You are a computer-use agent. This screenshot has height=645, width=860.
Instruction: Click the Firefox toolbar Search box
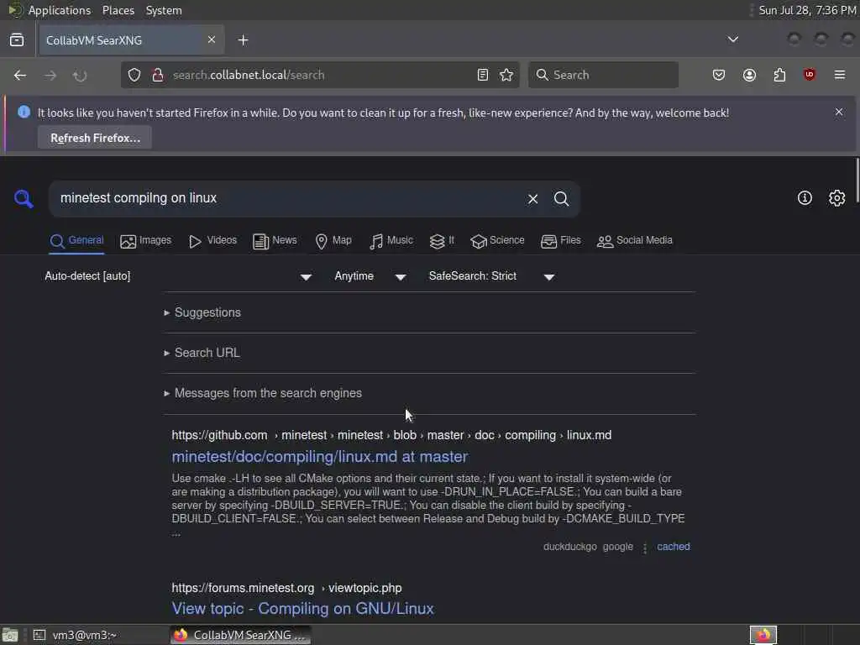(603, 75)
